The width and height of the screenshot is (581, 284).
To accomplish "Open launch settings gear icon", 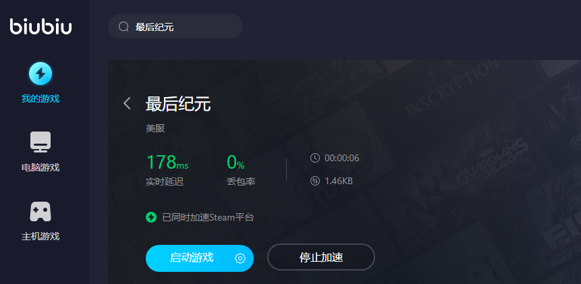I will 240,258.
